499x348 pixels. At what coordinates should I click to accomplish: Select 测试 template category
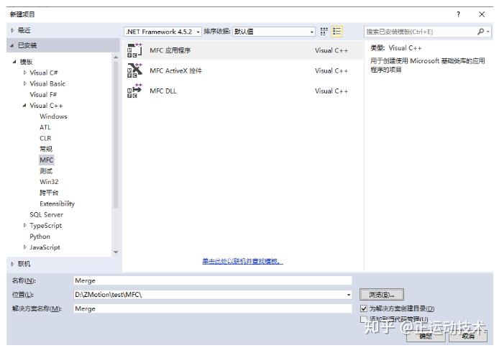coord(46,171)
